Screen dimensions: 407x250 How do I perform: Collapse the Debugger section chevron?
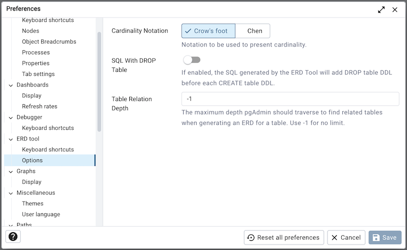[11, 118]
